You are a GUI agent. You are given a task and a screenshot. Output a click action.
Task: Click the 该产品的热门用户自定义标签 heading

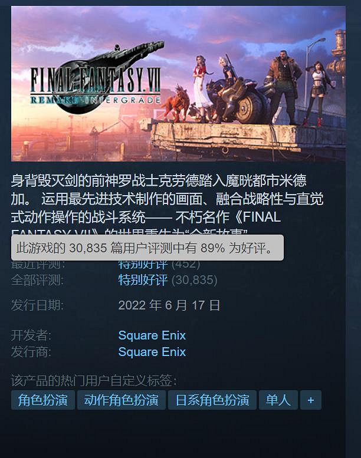pos(94,381)
